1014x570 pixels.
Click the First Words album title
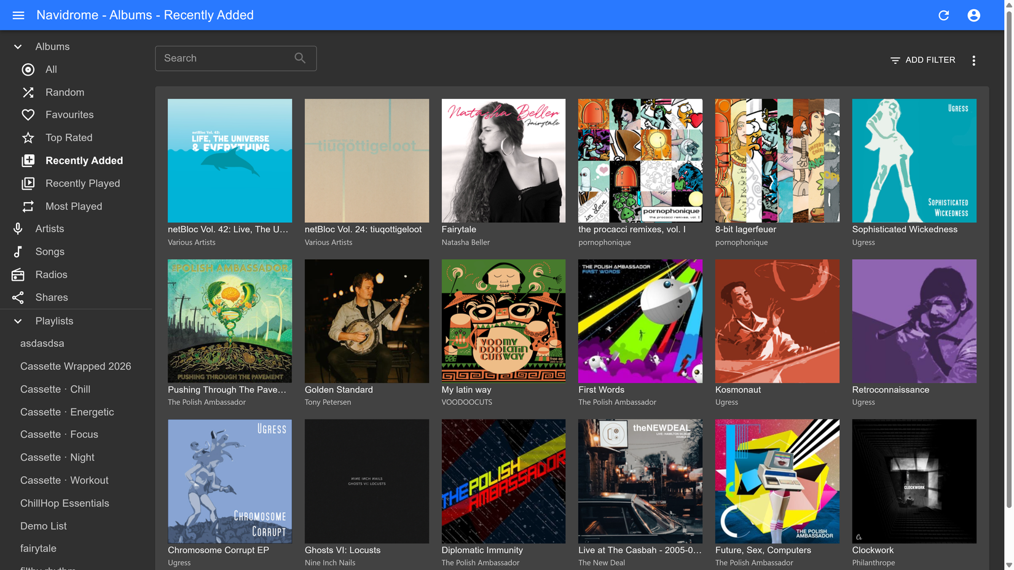pyautogui.click(x=601, y=389)
